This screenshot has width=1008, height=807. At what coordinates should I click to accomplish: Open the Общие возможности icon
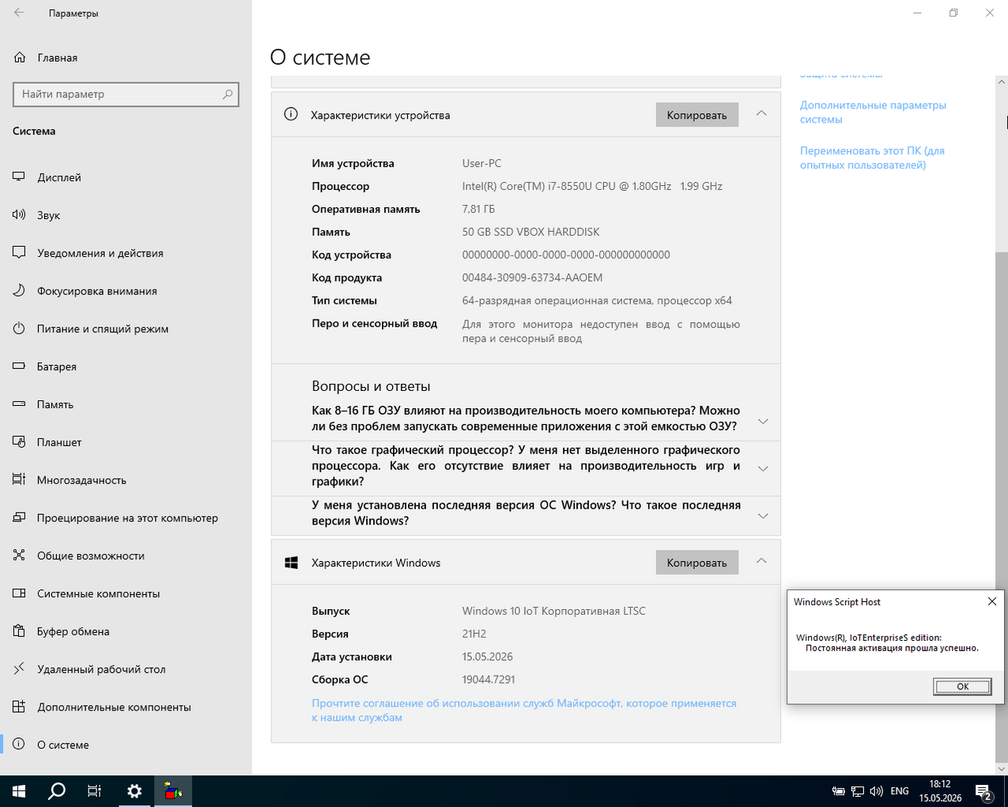point(19,555)
